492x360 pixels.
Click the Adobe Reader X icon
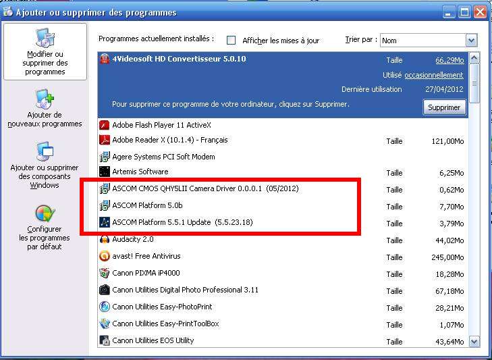(105, 140)
